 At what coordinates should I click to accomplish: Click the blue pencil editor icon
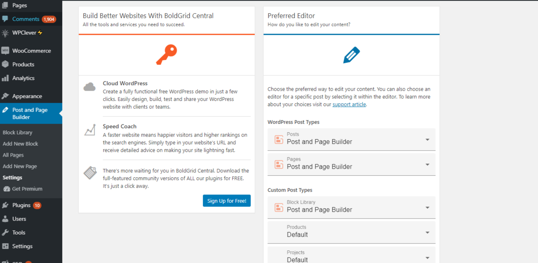coord(351,55)
